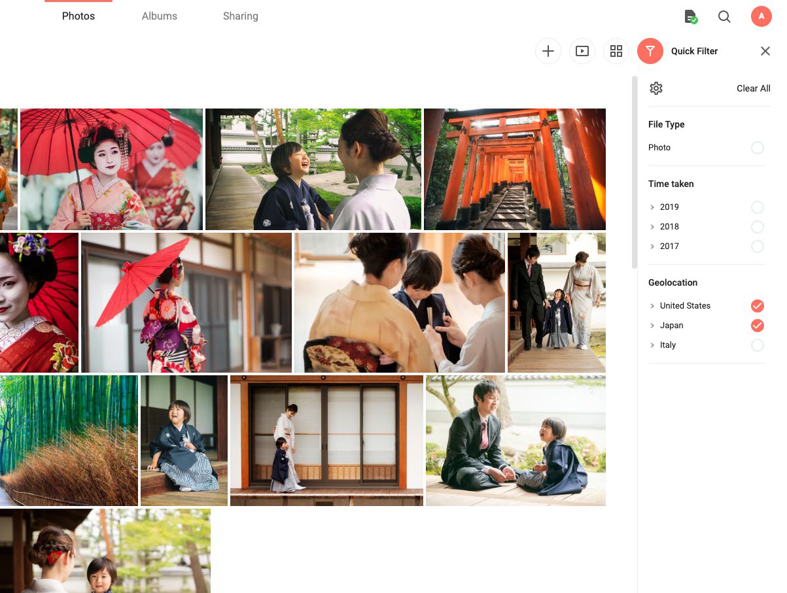Open the orange torii gates photo
The height and width of the screenshot is (593, 787).
[515, 169]
